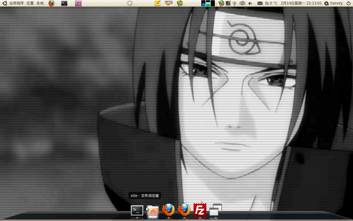Click the goldfish applet in the panel
This screenshot has width=353, height=221.
tap(169, 3)
